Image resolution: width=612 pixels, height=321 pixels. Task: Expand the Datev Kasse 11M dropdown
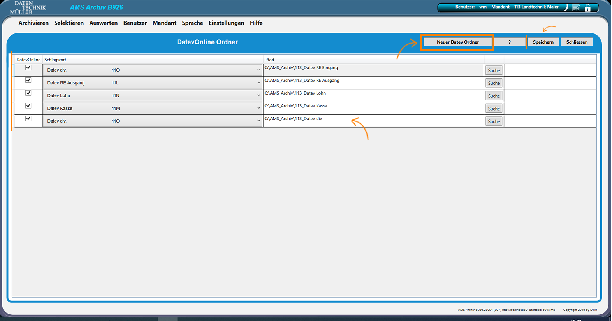258,108
